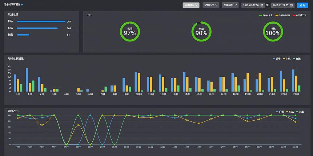Click the 机场 247 progress bar
Screen dimensions: 313x156
click(x=41, y=21)
